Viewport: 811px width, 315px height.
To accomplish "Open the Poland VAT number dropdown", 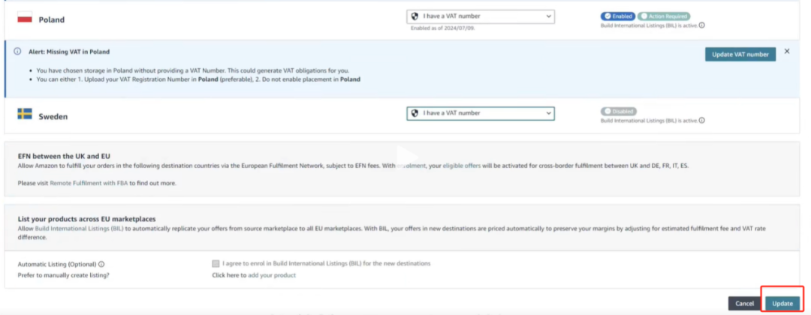I will tap(481, 16).
